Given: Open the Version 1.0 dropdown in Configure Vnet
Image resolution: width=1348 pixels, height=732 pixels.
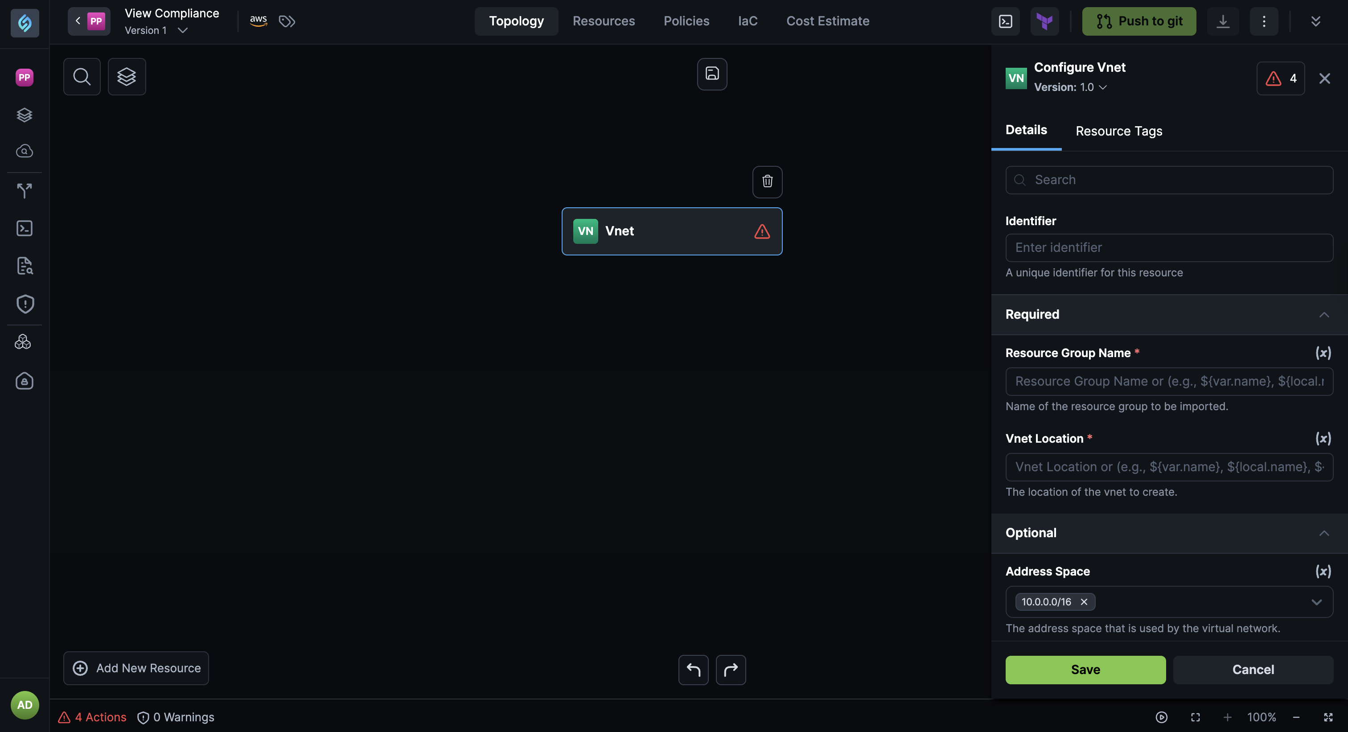Looking at the screenshot, I should click(x=1102, y=87).
